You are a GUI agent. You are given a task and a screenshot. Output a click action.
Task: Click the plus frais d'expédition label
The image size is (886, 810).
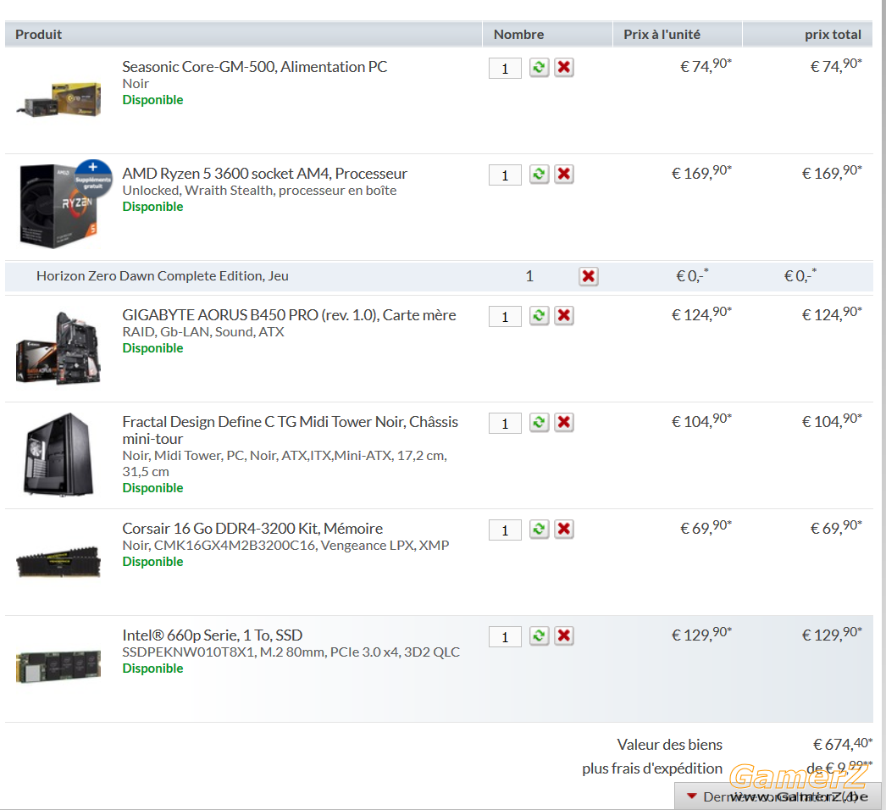[x=652, y=768]
